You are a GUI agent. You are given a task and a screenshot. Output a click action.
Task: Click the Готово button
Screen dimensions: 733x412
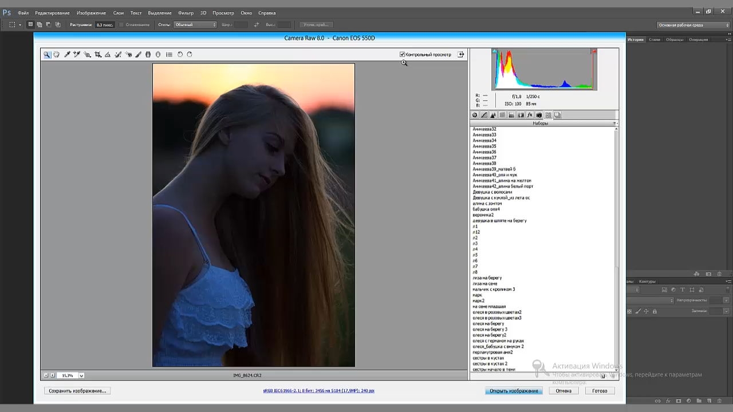[x=600, y=391]
